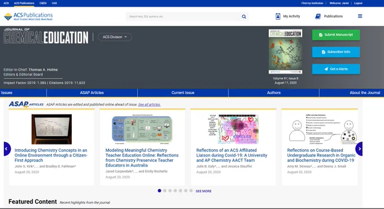The height and width of the screenshot is (209, 384).
Task: Open Modeling Meaningful Chemistry Teacher Education article
Action: coord(142,158)
